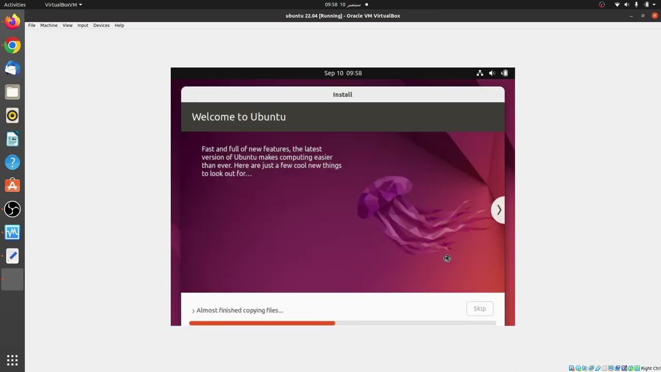Click the installation progress bar
This screenshot has width=661, height=372.
tap(342, 323)
